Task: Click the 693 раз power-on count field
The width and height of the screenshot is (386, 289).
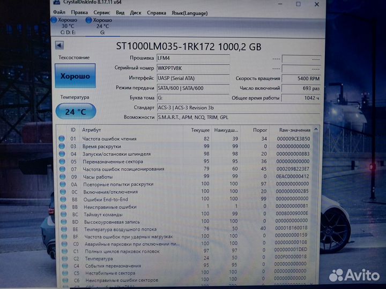Action: click(301, 88)
